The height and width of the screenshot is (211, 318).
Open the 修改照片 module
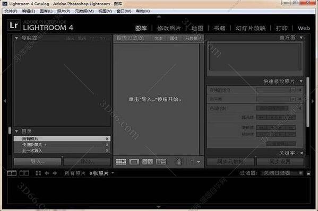tap(169, 28)
